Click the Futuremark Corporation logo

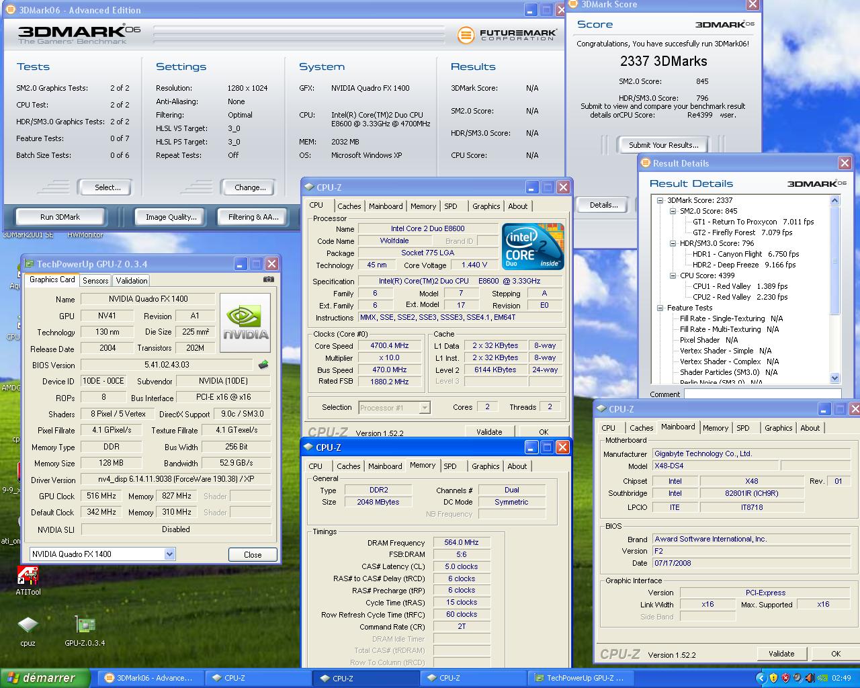pos(507,34)
